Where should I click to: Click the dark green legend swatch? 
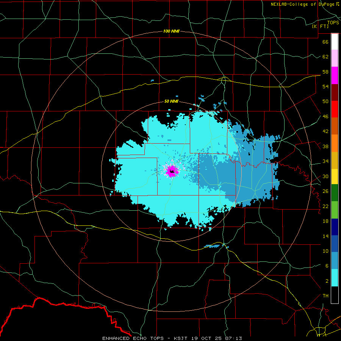click(x=335, y=193)
